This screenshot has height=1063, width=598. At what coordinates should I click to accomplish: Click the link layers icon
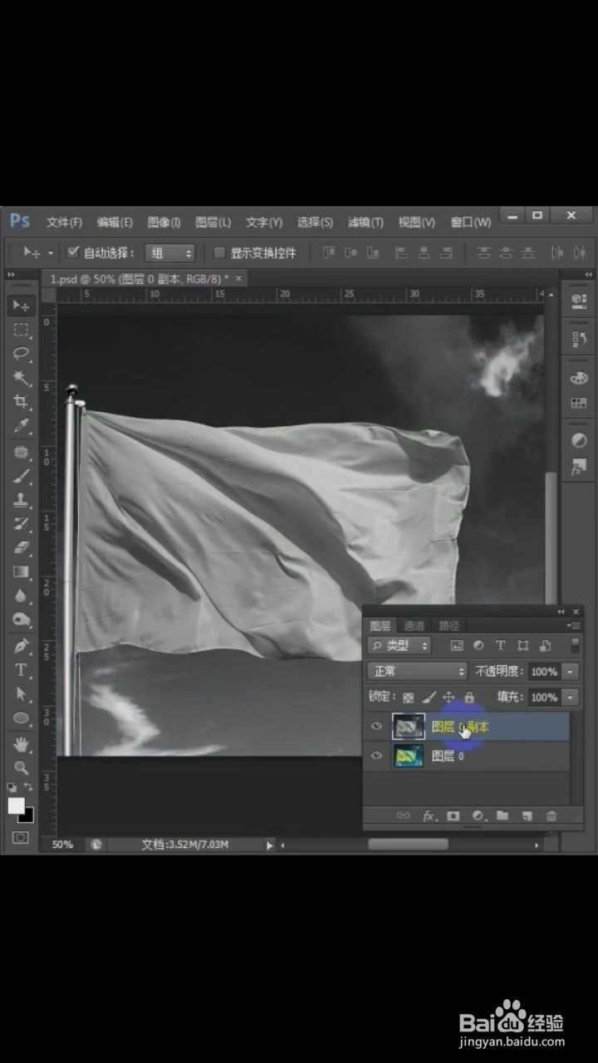(403, 816)
